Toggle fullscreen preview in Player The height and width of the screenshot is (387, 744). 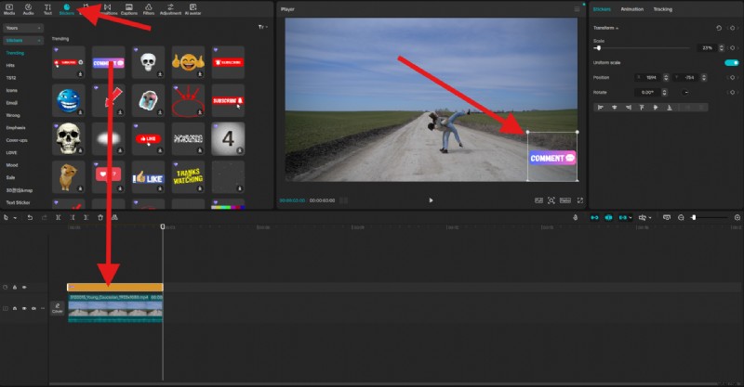click(x=579, y=200)
